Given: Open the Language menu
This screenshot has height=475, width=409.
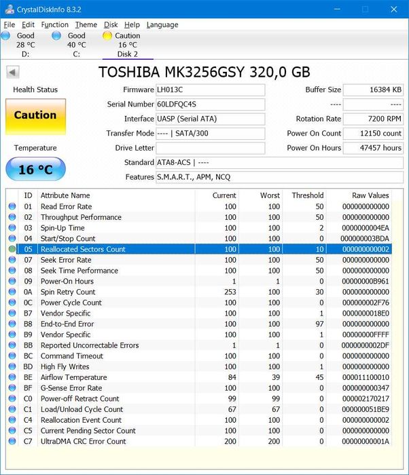Looking at the screenshot, I should click(162, 24).
